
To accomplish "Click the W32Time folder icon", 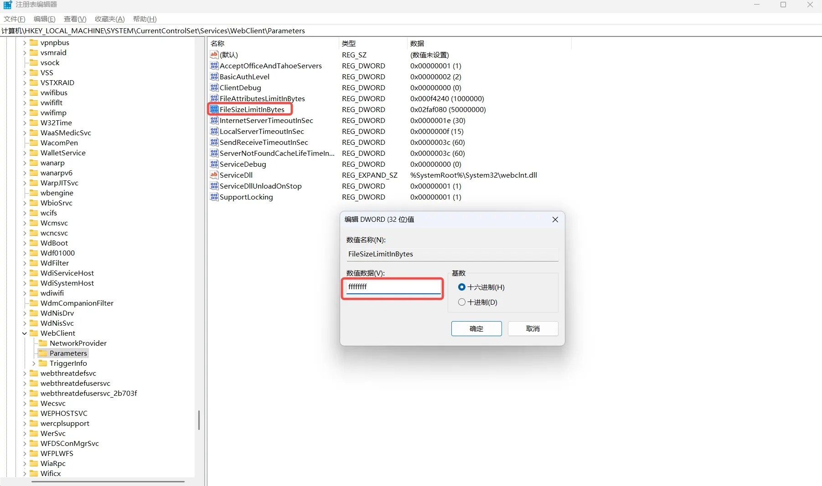I will pyautogui.click(x=34, y=123).
